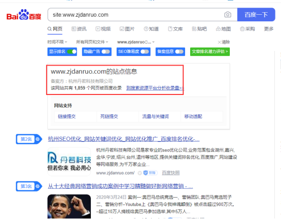
Task: Expand the 更多 tab menu
Action: [269, 29]
